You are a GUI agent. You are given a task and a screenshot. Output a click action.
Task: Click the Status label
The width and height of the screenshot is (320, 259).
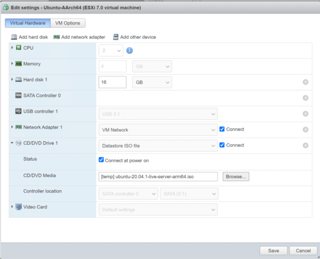(30, 159)
